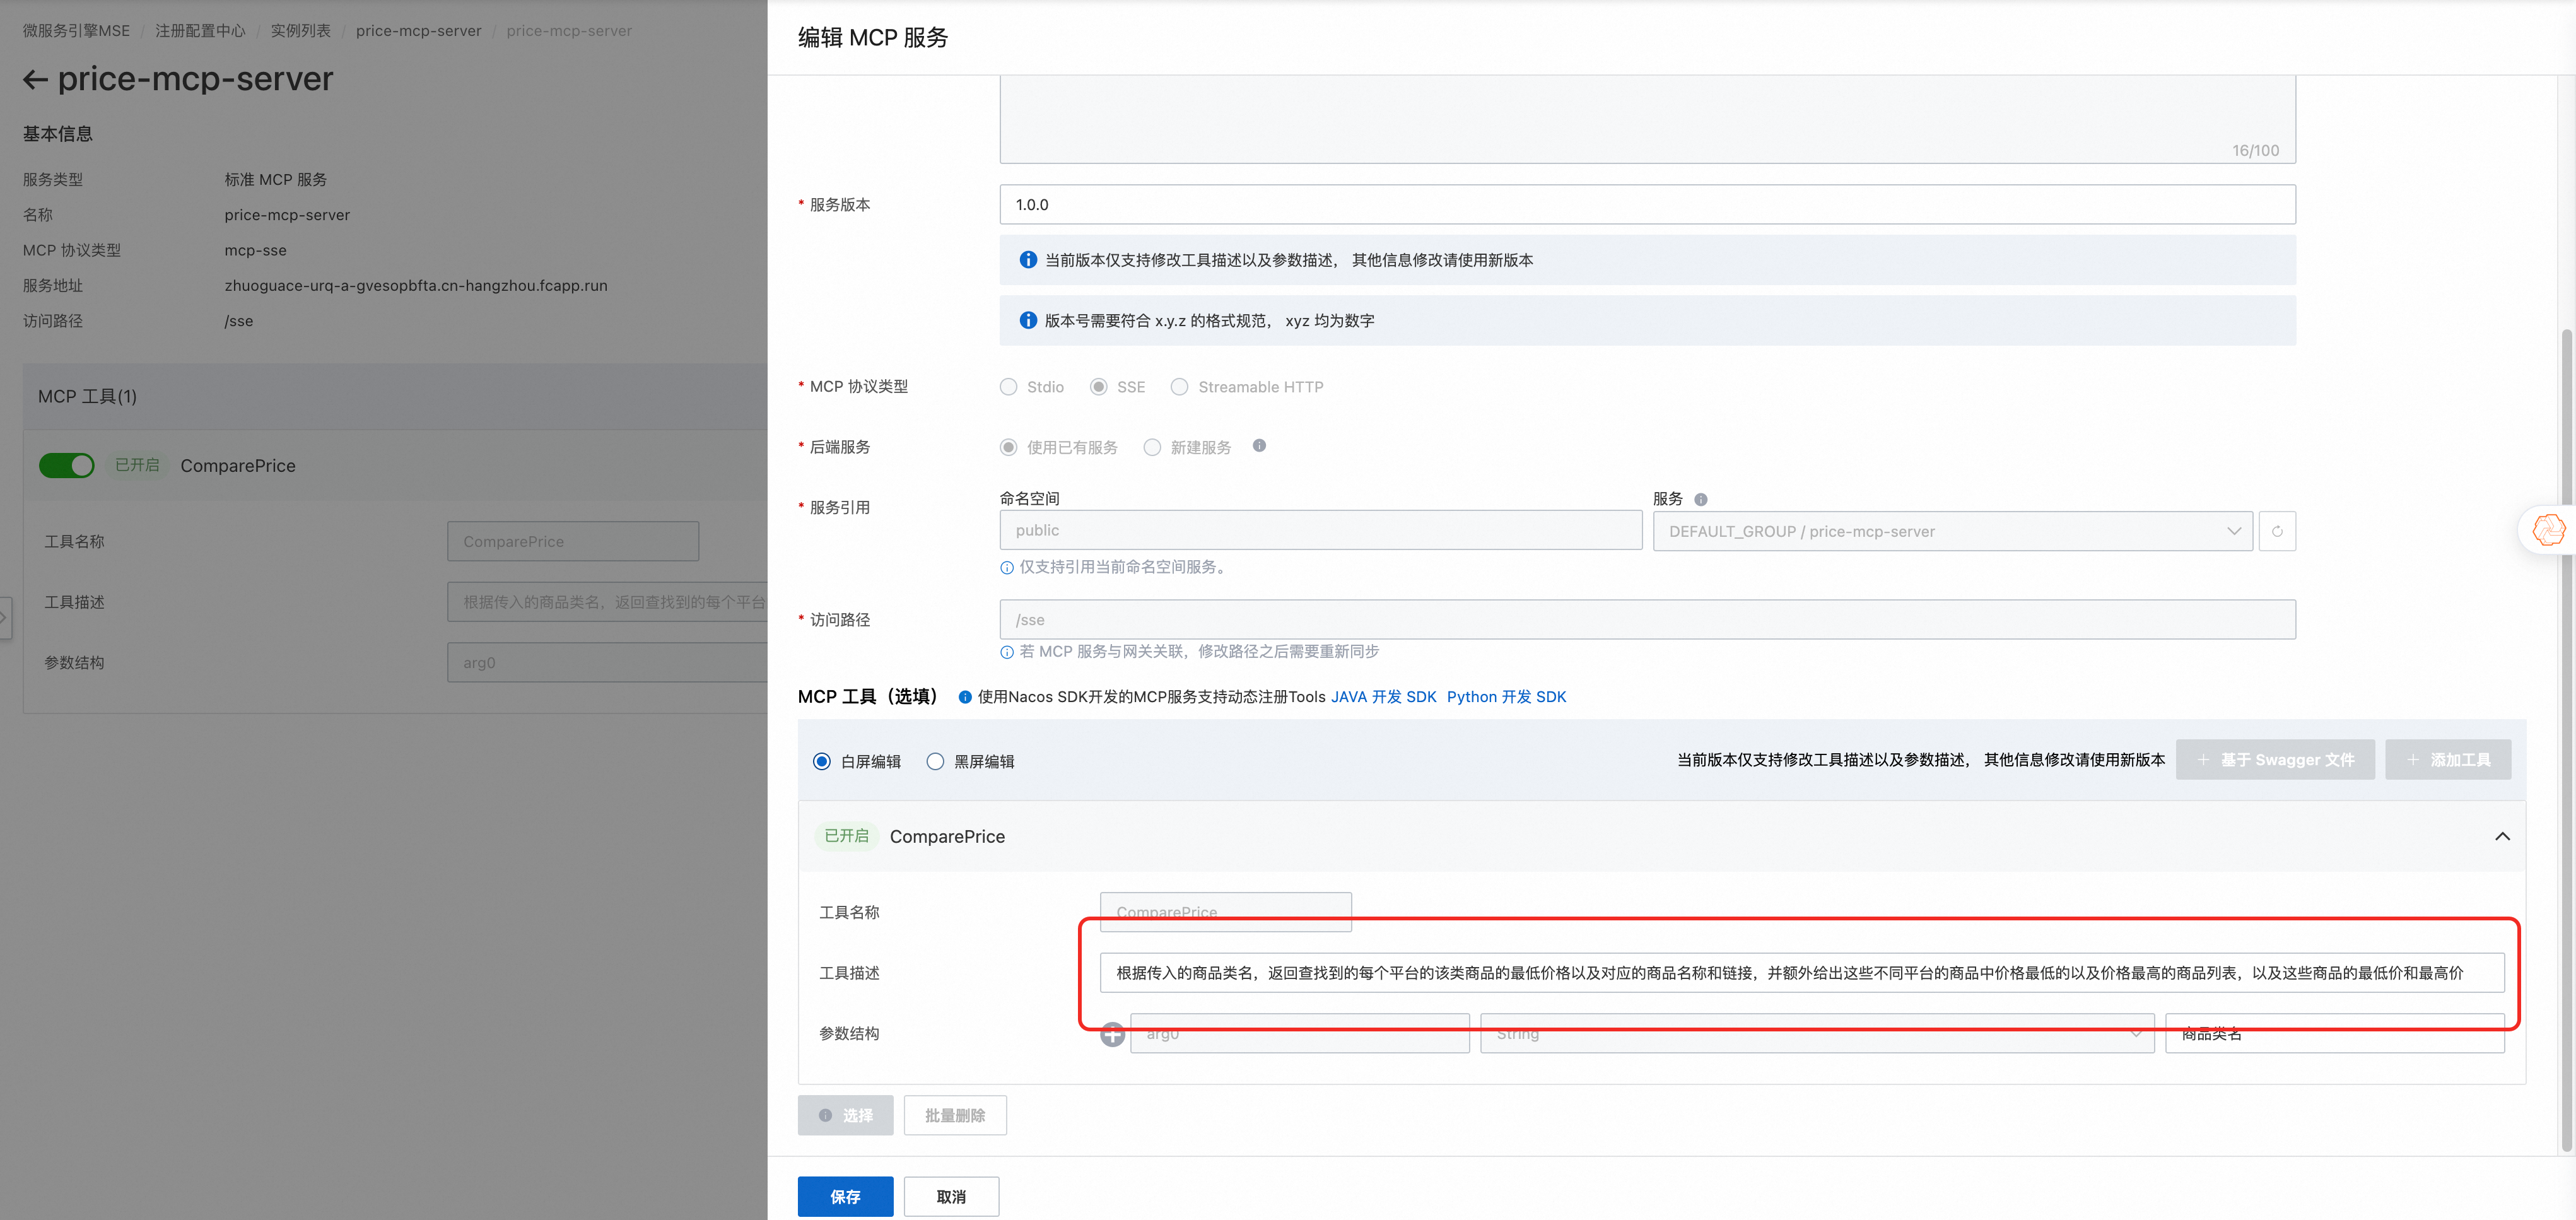The image size is (2576, 1220).
Task: Go to 微服务引擎MSE breadcrumb
Action: coord(76,30)
